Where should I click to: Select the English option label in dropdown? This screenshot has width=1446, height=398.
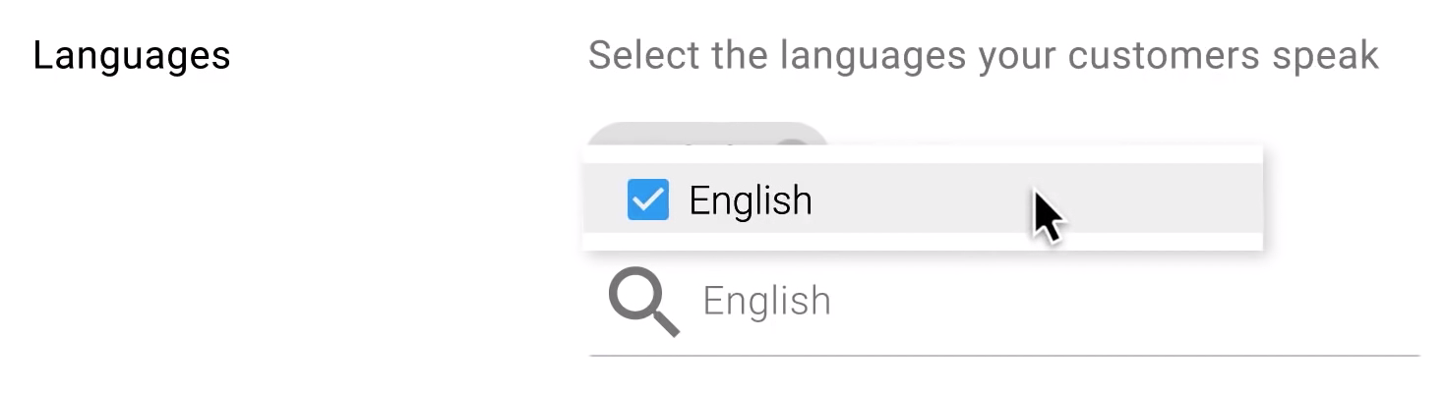point(751,200)
